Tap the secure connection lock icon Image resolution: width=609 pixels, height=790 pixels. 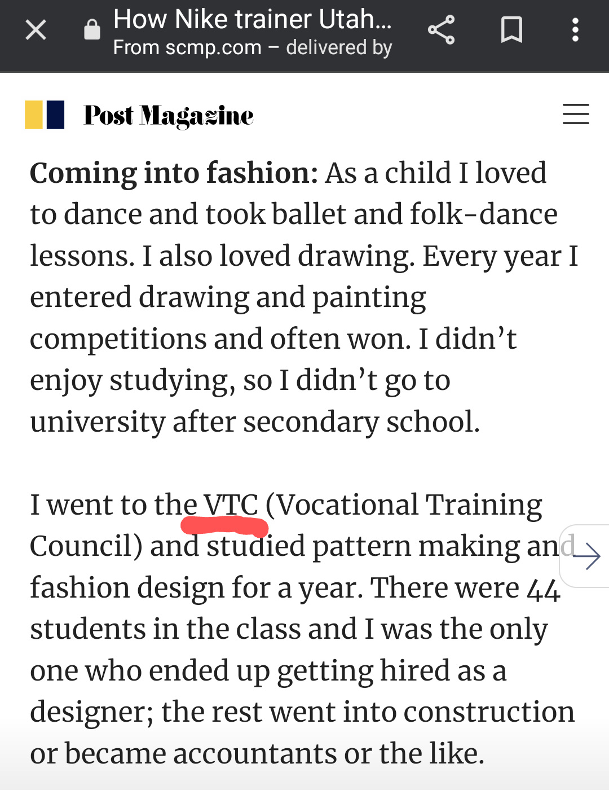click(92, 30)
